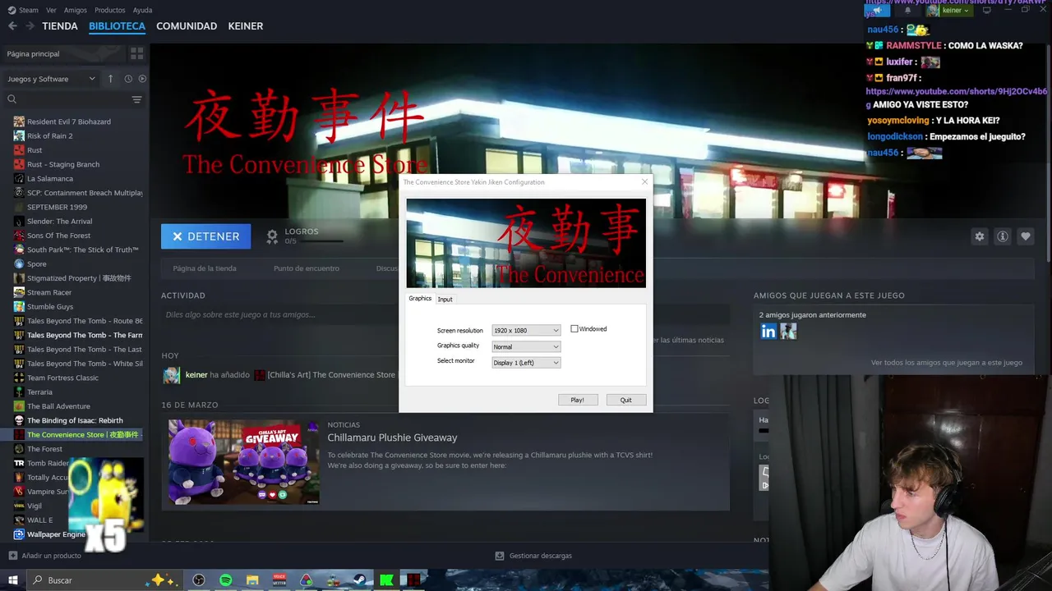This screenshot has width=1052, height=591.
Task: Open File Explorer from the taskbar
Action: (252, 580)
